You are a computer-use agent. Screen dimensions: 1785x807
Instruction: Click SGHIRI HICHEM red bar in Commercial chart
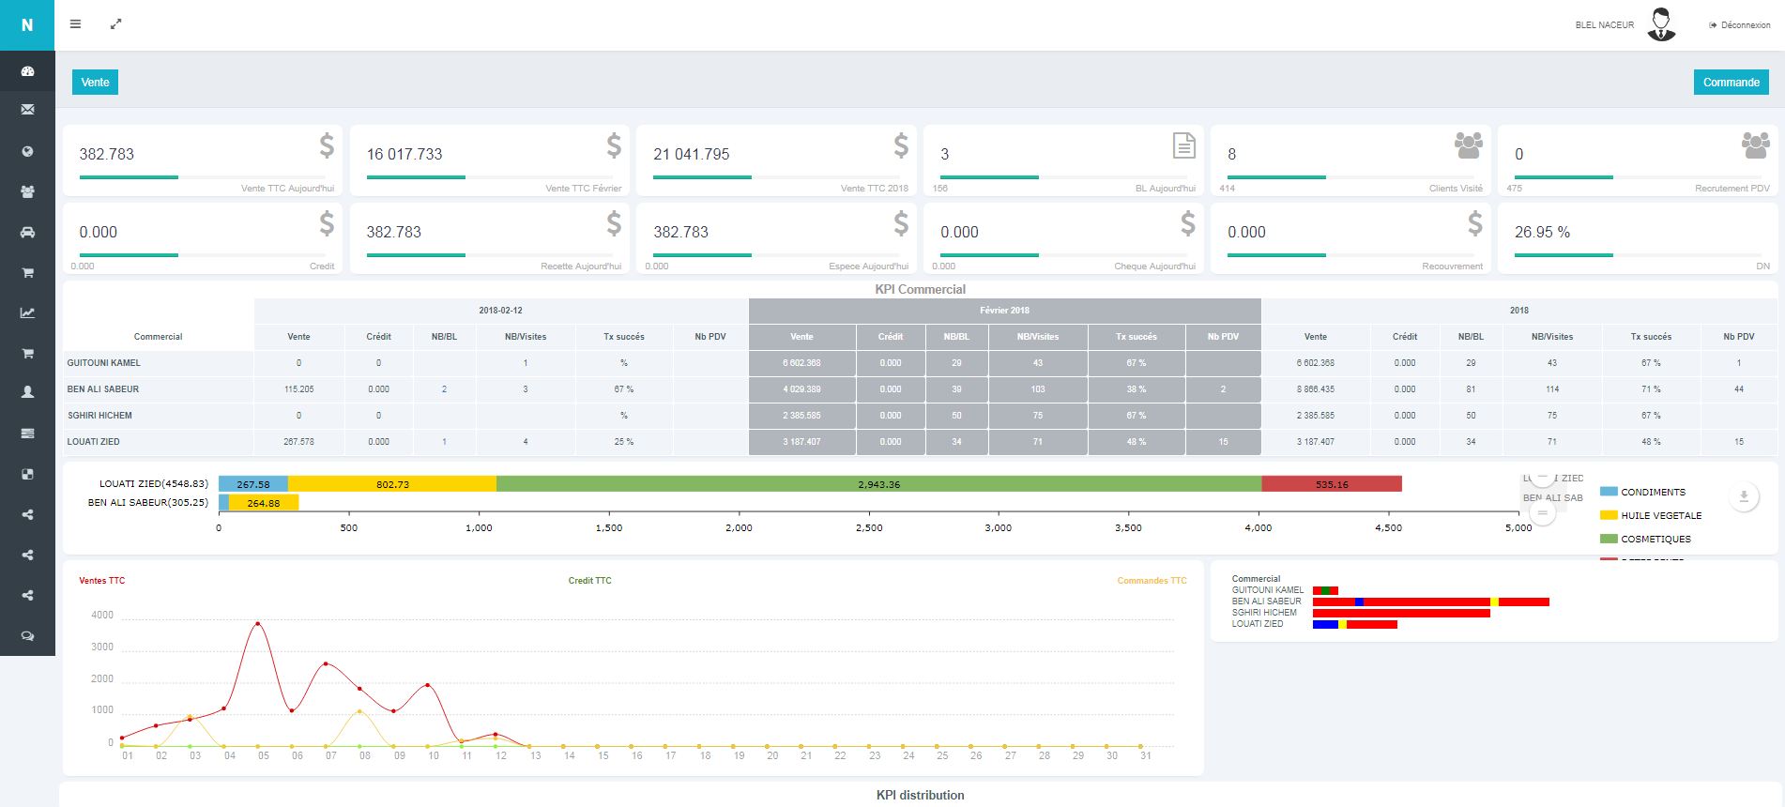[1401, 613]
